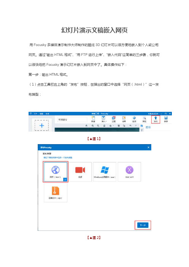Click the registered-user text in Focusky title bar
Screen dimensions: 189x267
click(x=153, y=114)
